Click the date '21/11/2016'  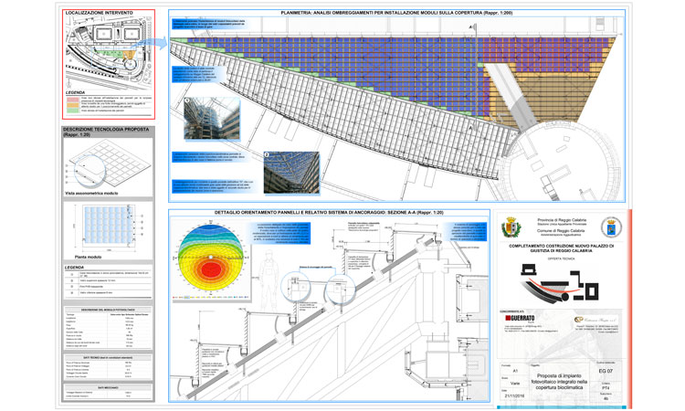(x=515, y=396)
